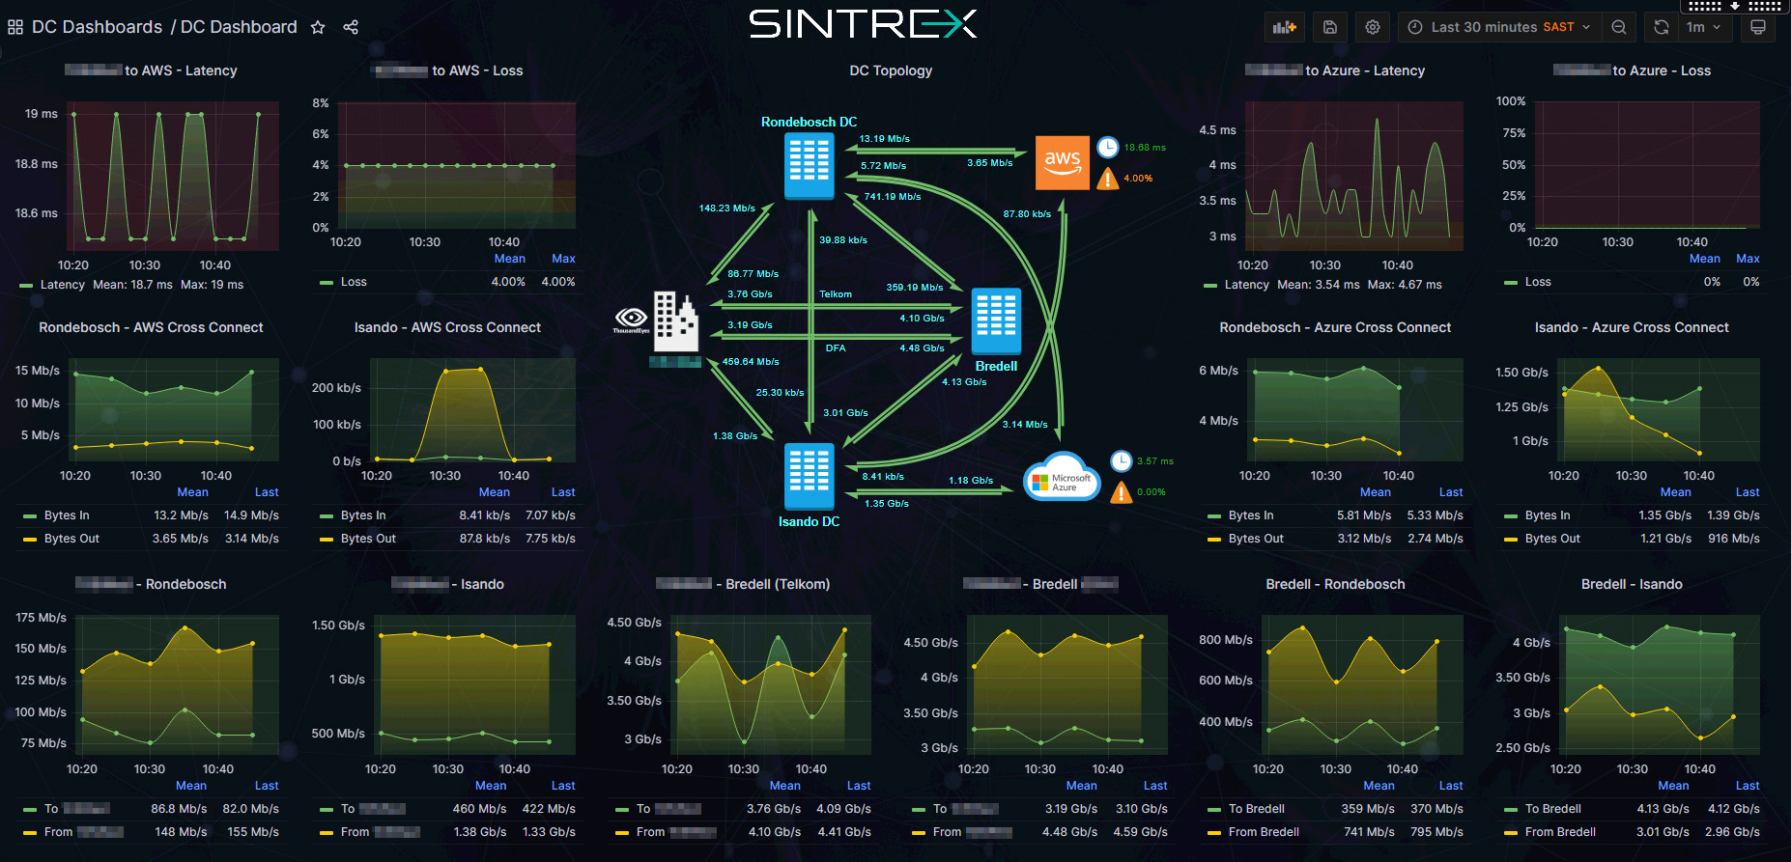Click the clock icon showing 3.57 ms
This screenshot has width=1791, height=862.
[x=1121, y=460]
